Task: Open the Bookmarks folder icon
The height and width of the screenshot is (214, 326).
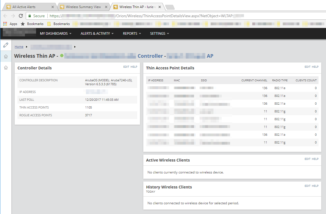Action: tap(49, 24)
